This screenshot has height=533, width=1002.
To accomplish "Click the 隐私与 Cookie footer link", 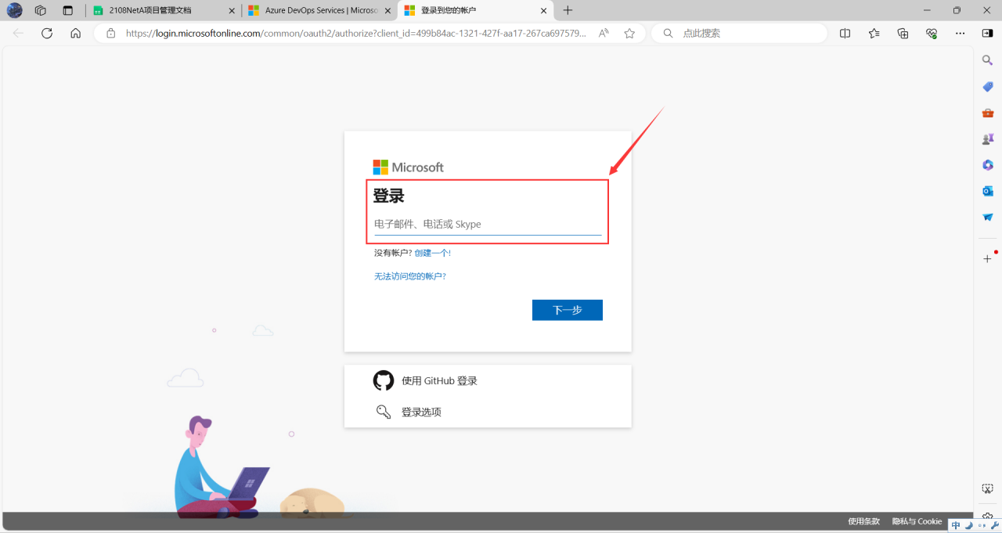I will (917, 521).
